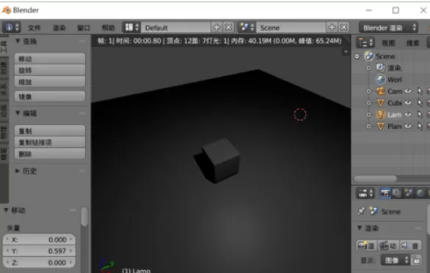This screenshot has width=430, height=273.
Task: Select the World item icon in outliner
Action: tap(381, 79)
